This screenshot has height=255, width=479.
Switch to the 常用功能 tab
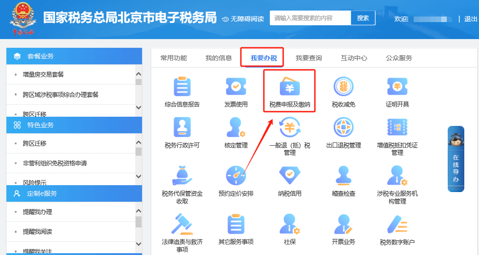[173, 58]
